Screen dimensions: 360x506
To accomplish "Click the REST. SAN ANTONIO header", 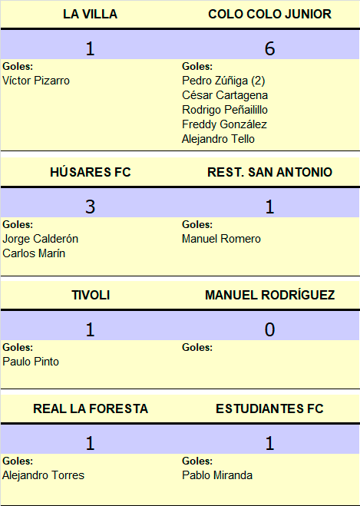I will click(x=269, y=172).
